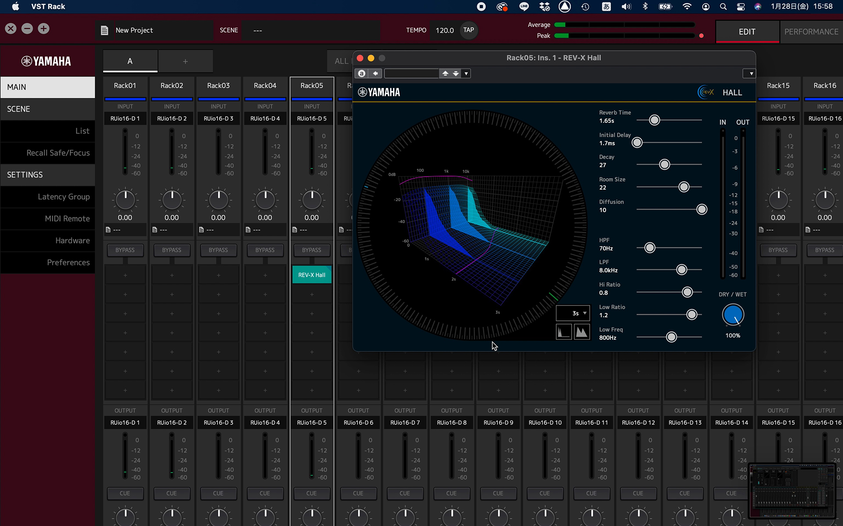Enable CUE on the RUio16-D 6 output
Screen dimensions: 843x526
[358, 493]
